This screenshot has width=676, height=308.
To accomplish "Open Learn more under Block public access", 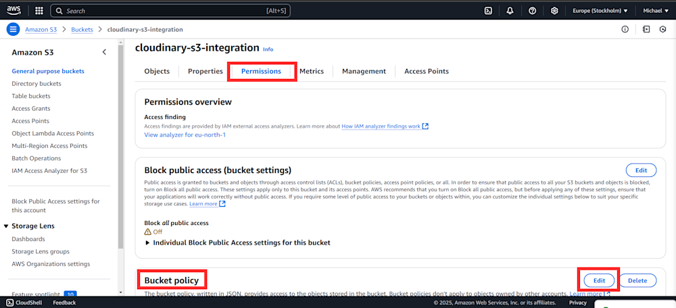I will 203,204.
